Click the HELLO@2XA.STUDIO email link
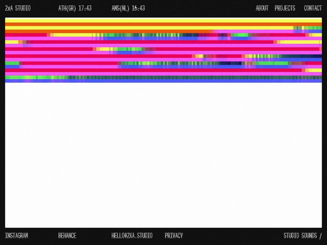 pos(132,236)
